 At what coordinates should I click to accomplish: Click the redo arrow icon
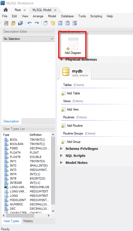coord(37,23)
